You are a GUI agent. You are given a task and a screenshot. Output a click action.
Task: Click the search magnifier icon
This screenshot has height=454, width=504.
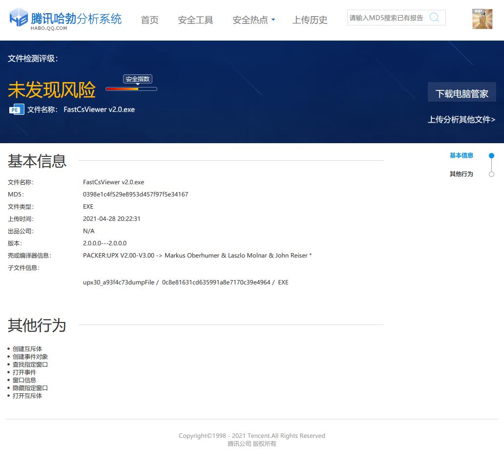coord(434,18)
